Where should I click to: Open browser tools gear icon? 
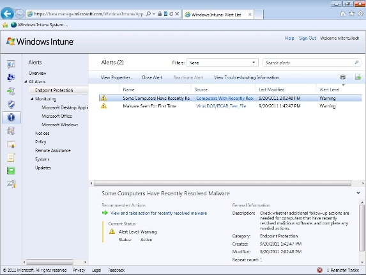pos(361,14)
